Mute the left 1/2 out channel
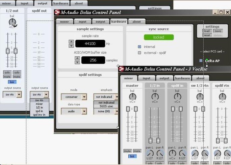 7,77
